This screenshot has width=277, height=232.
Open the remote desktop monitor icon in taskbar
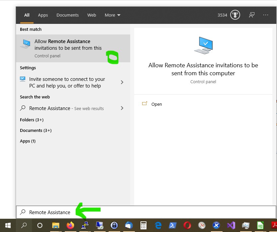100,225
